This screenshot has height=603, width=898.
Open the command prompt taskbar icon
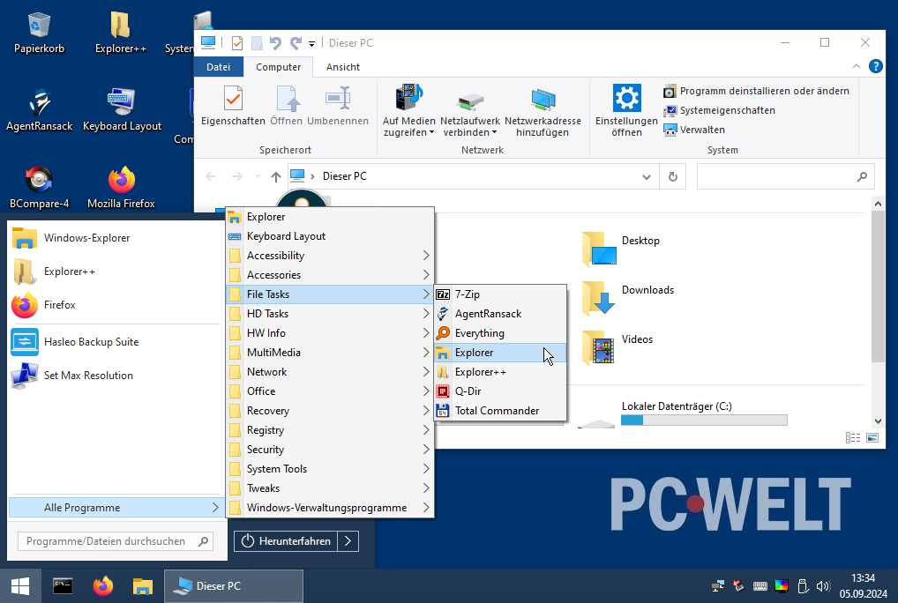[63, 586]
